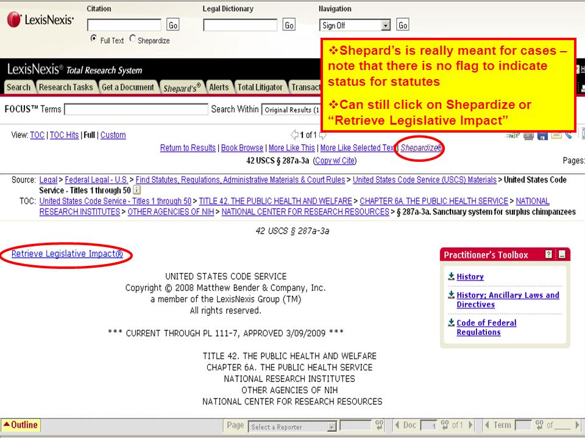The width and height of the screenshot is (585, 438).
Task: Click the More Like This link
Action: coord(292,148)
